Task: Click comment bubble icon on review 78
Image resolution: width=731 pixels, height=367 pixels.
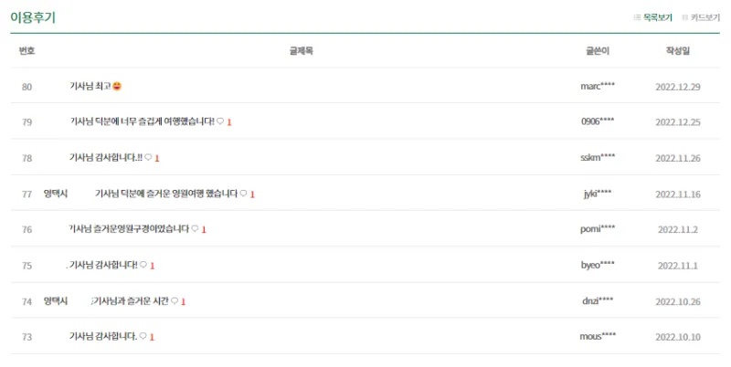Action: (148, 157)
